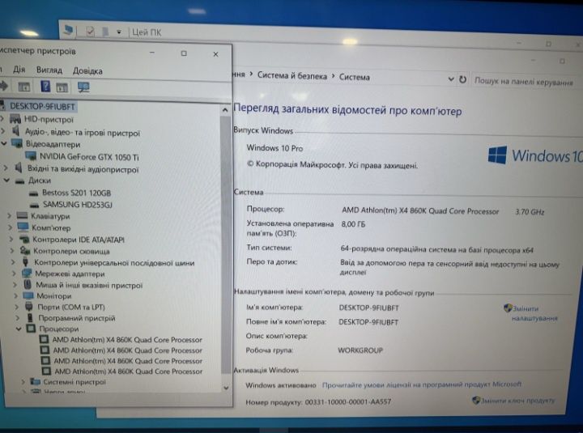The width and height of the screenshot is (583, 433).
Task: Open the Microsoft license terms link
Action: click(x=422, y=384)
